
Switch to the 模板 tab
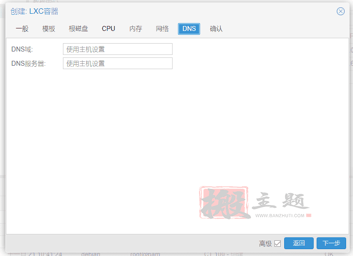click(49, 29)
